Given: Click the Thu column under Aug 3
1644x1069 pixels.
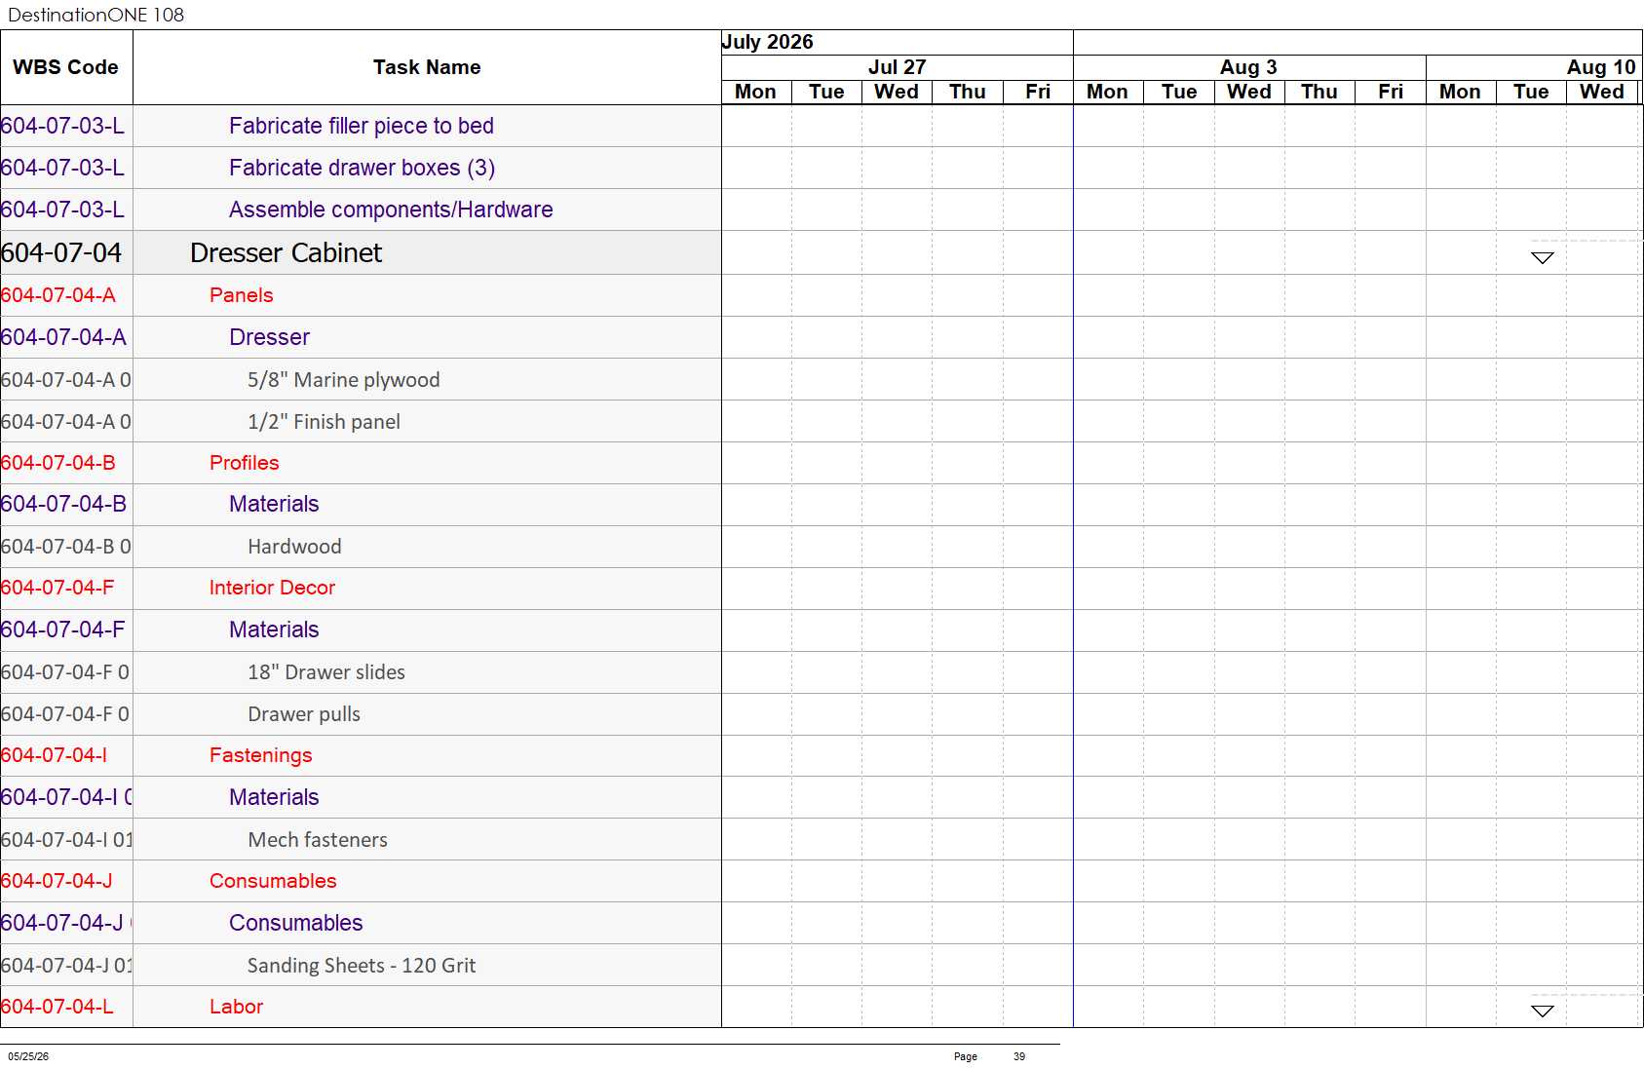Looking at the screenshot, I should (x=1319, y=92).
